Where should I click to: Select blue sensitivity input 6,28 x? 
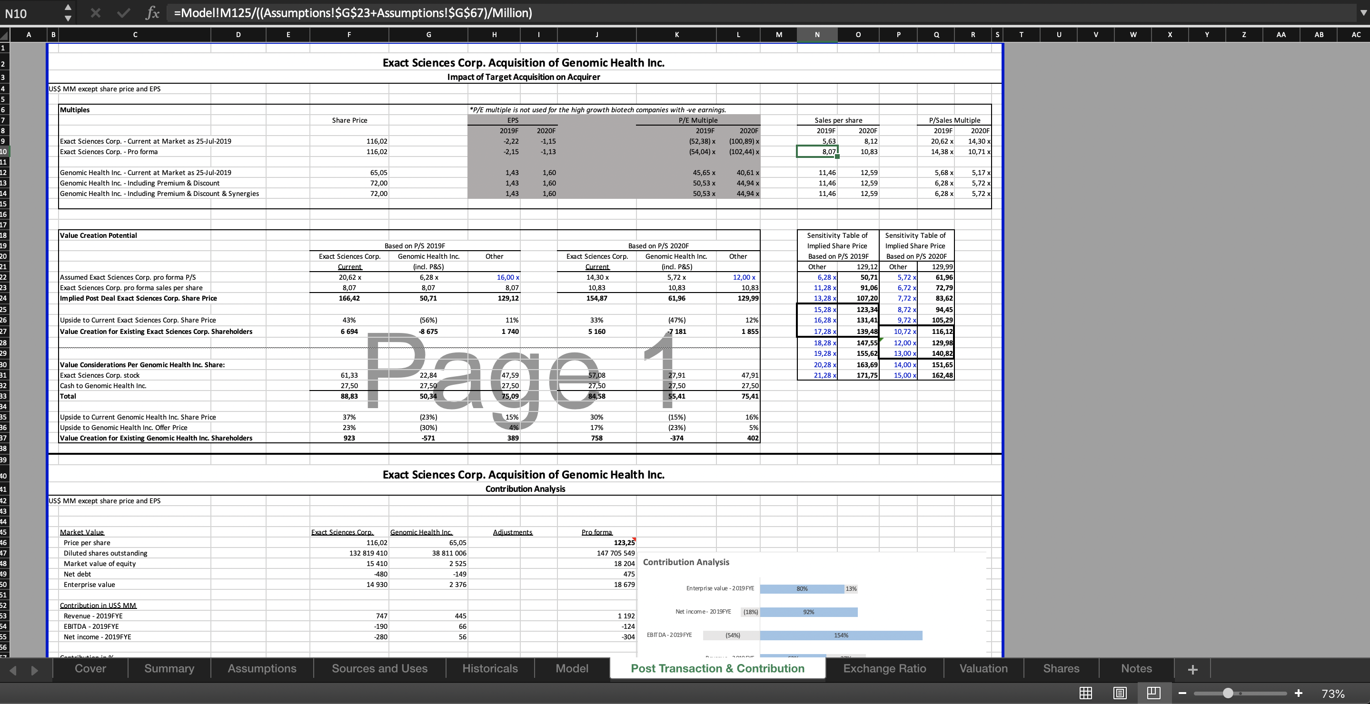click(x=817, y=277)
